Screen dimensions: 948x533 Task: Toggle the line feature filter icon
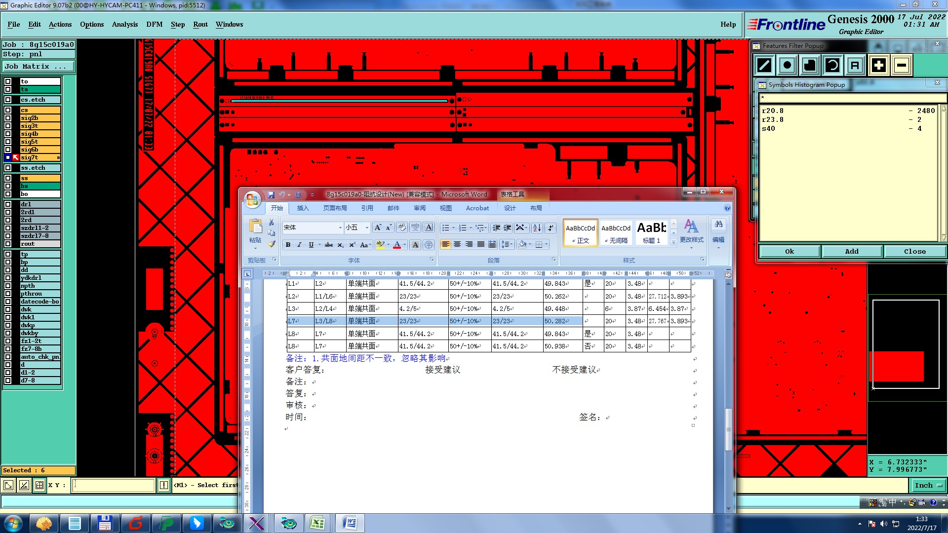[x=764, y=65]
